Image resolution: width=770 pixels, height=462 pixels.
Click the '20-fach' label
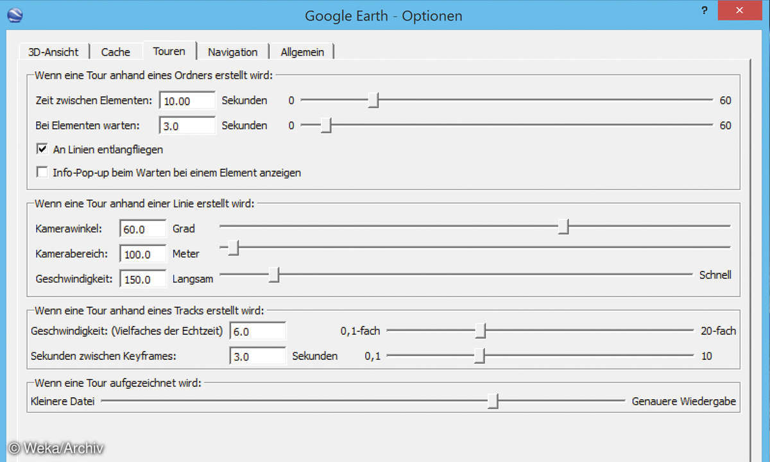point(719,331)
